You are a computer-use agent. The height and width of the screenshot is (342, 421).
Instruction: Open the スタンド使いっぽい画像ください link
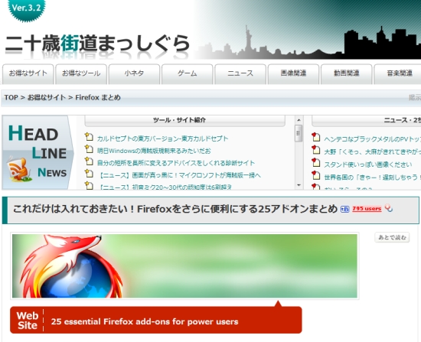click(x=368, y=164)
